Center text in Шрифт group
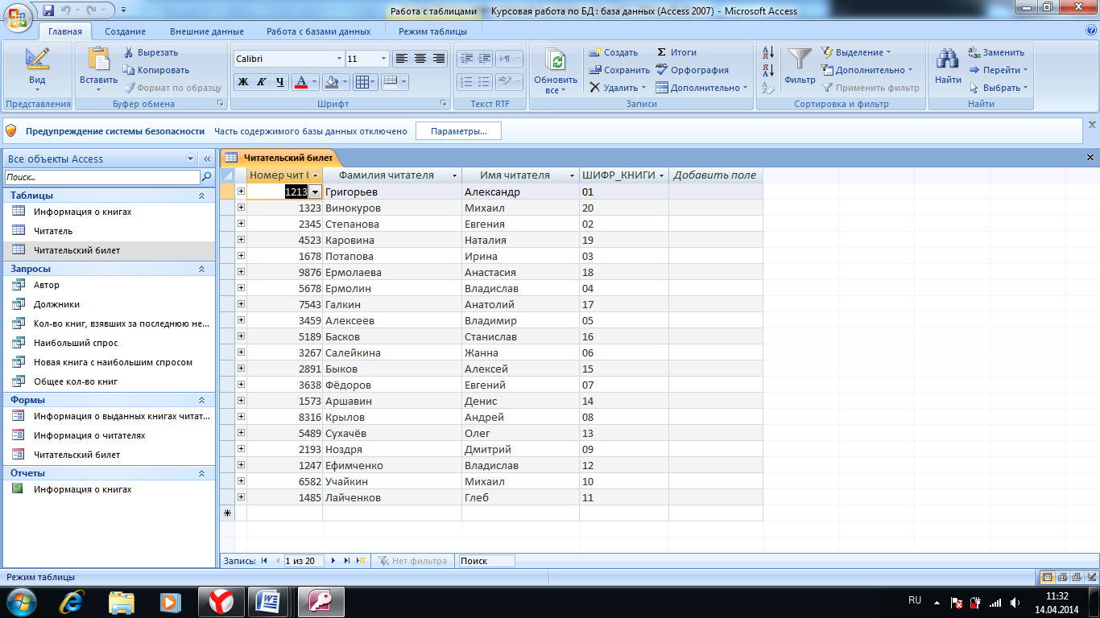This screenshot has height=618, width=1100. coord(420,59)
